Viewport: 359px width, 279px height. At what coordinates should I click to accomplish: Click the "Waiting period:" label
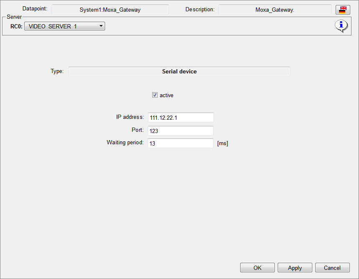[125, 143]
